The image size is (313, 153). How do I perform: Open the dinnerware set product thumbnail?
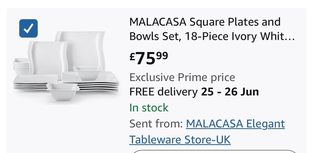point(66,66)
